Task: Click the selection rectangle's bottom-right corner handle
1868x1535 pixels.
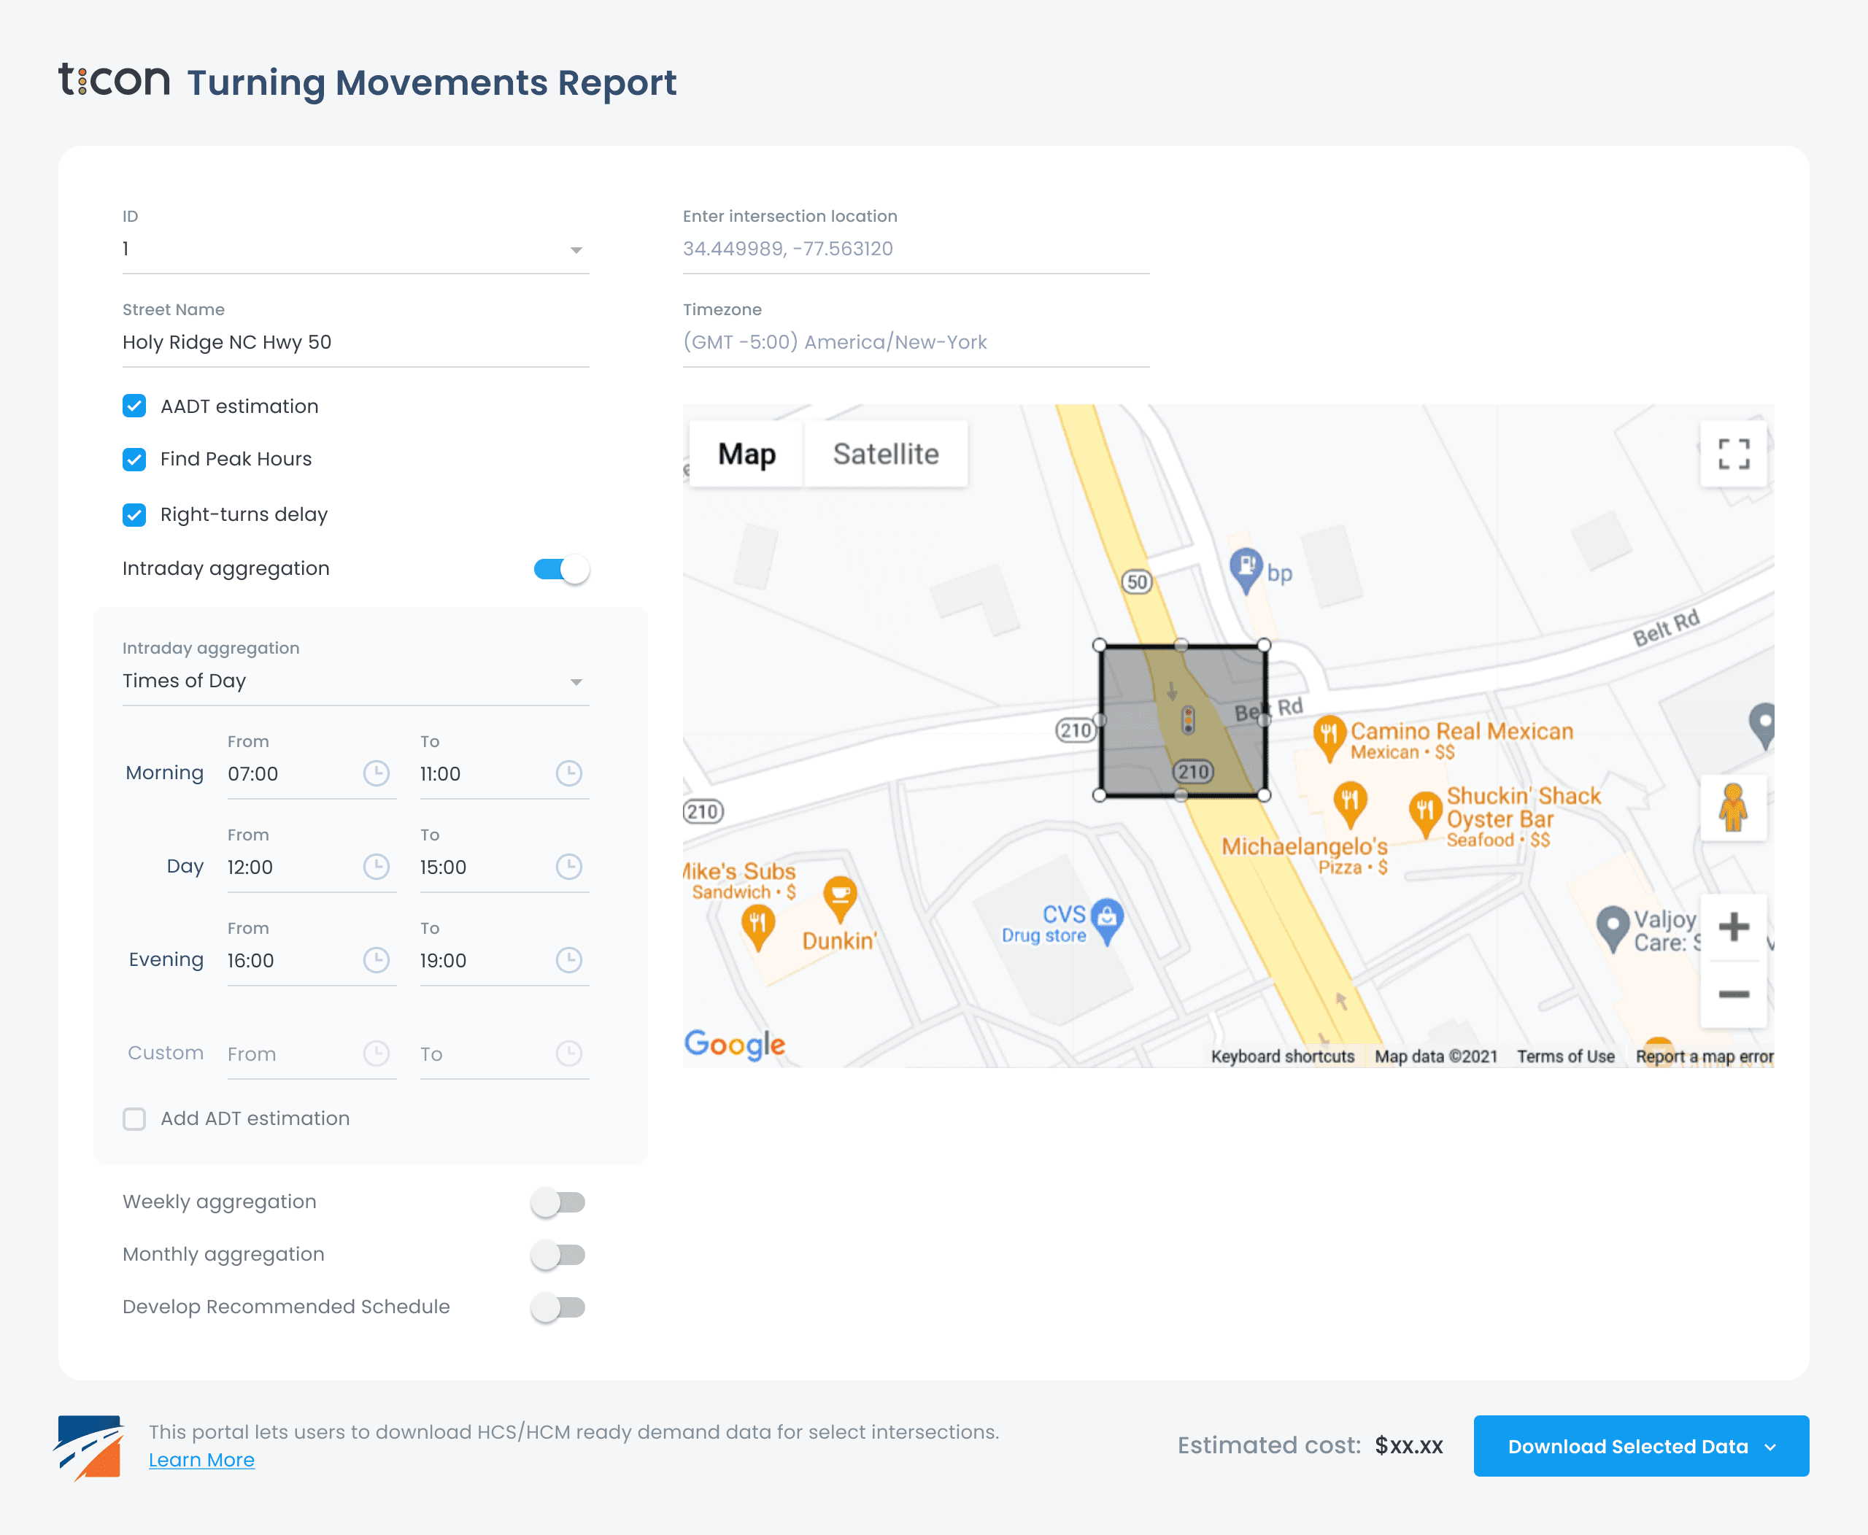Action: 1264,795
